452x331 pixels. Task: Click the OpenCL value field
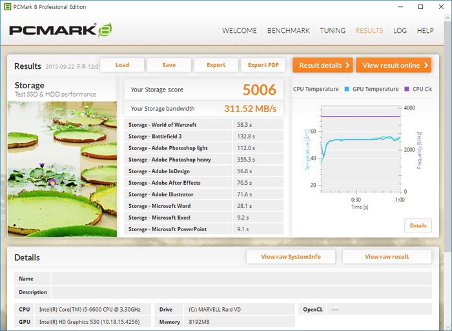tap(380, 310)
